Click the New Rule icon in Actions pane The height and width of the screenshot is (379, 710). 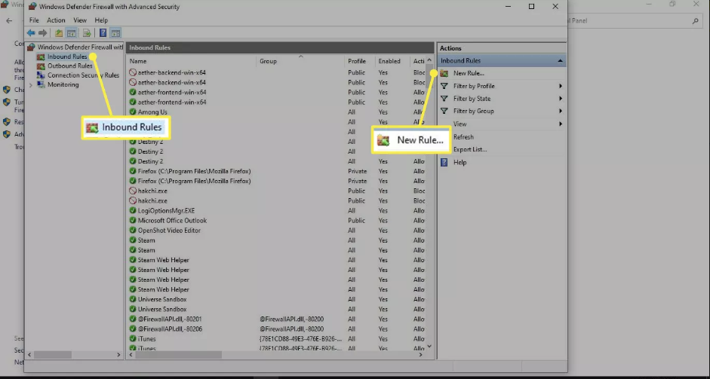444,73
